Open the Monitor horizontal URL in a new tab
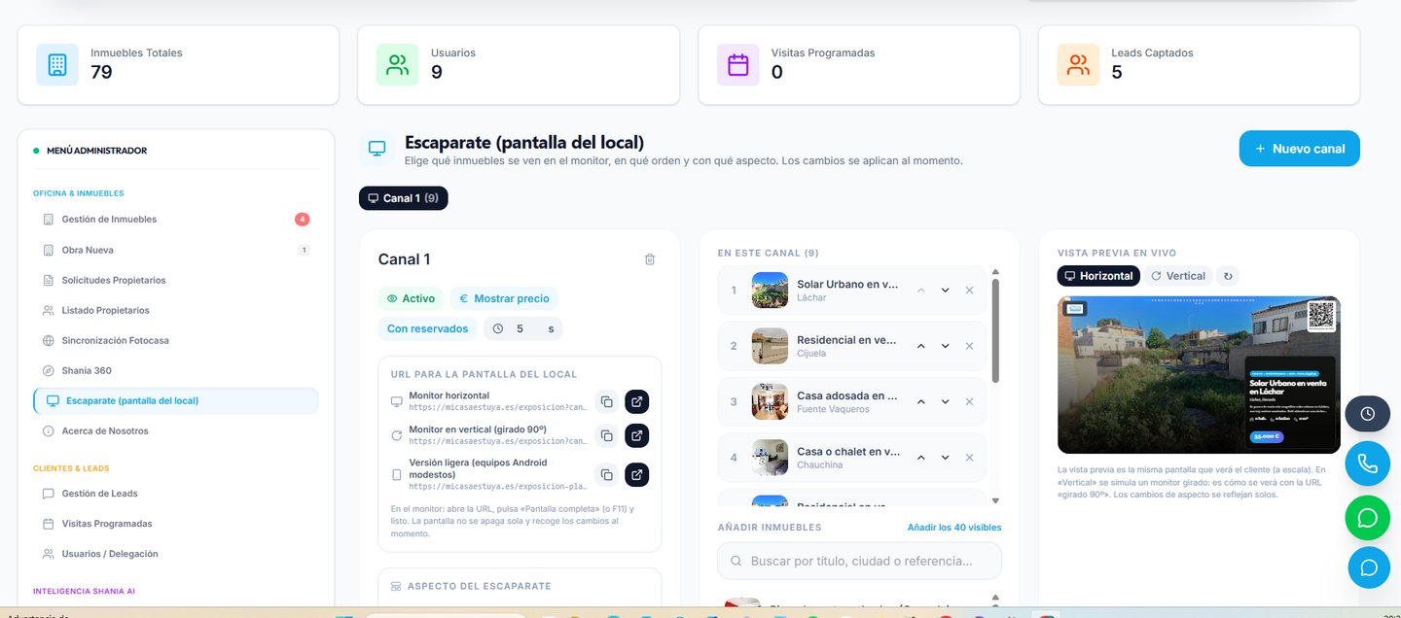Image resolution: width=1401 pixels, height=618 pixels. click(x=636, y=401)
